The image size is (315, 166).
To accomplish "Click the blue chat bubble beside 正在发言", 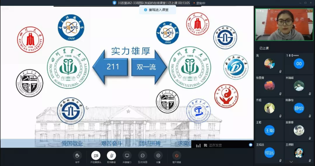I will 251,145.
